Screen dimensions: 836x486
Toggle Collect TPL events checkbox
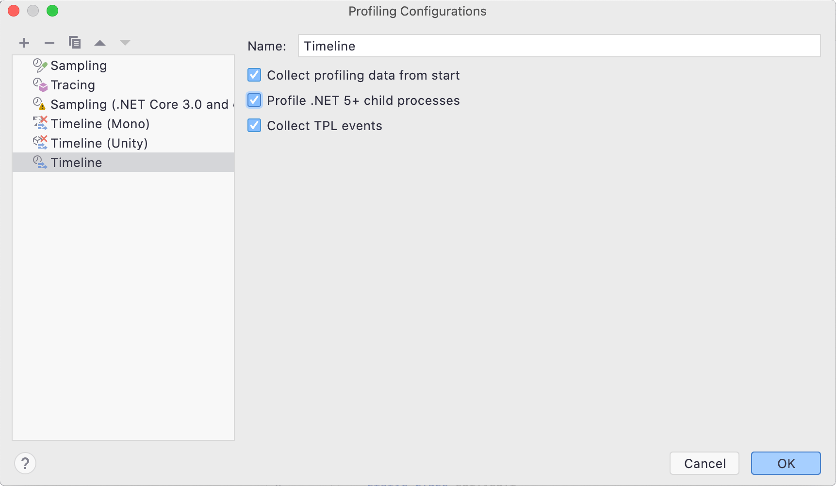[254, 126]
